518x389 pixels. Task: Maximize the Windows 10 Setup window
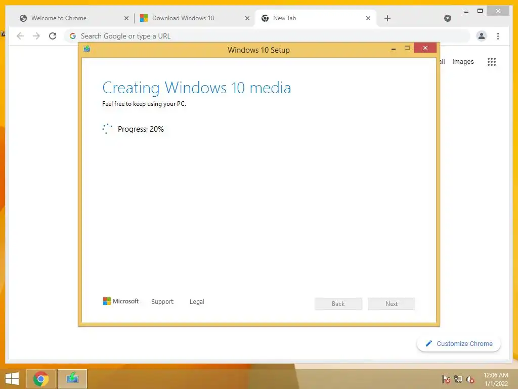click(407, 48)
